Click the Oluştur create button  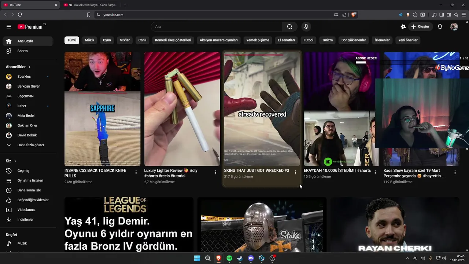[x=420, y=26]
